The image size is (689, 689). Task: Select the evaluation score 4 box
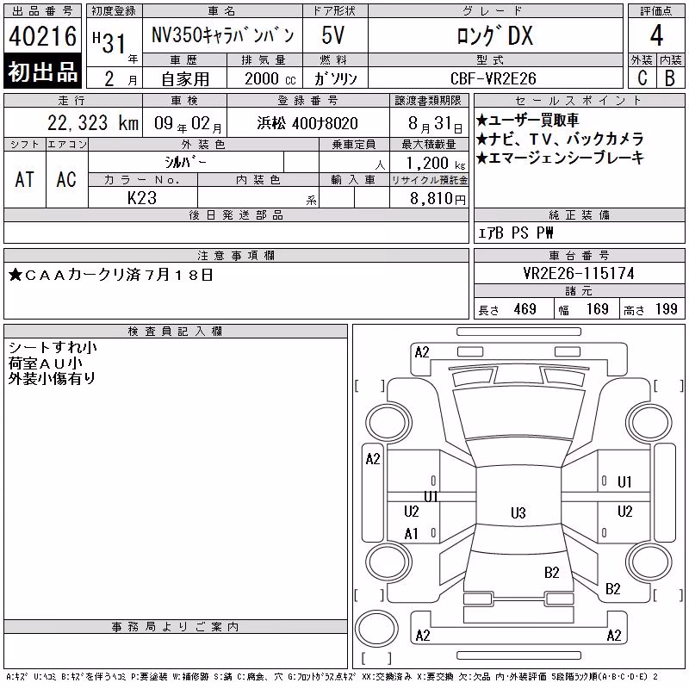(x=656, y=35)
